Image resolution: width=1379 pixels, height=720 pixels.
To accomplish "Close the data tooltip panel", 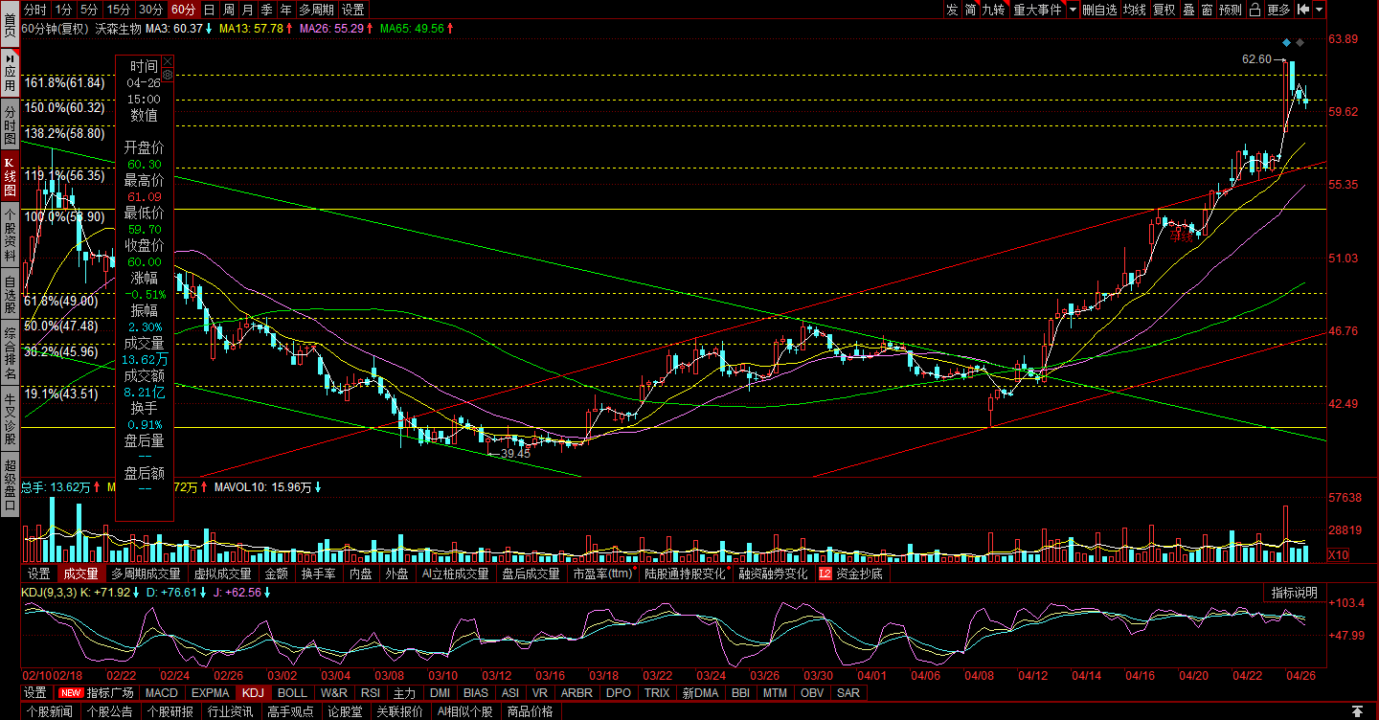I will click(168, 60).
